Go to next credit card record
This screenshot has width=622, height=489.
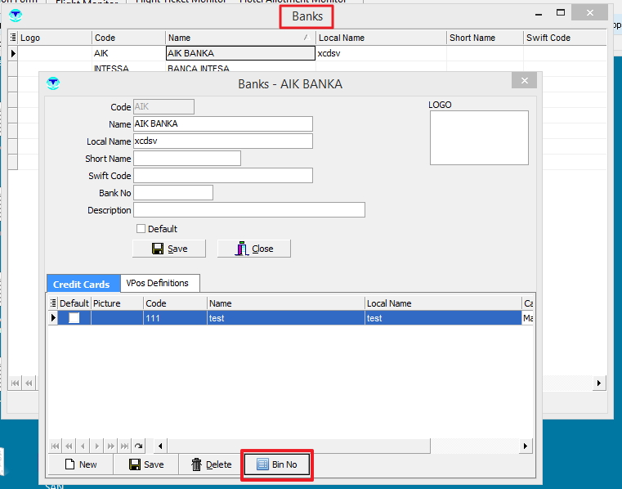coord(96,446)
